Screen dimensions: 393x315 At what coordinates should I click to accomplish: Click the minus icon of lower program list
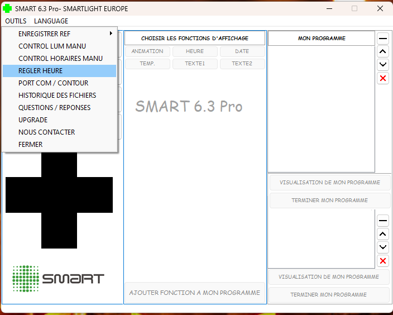coord(383,221)
